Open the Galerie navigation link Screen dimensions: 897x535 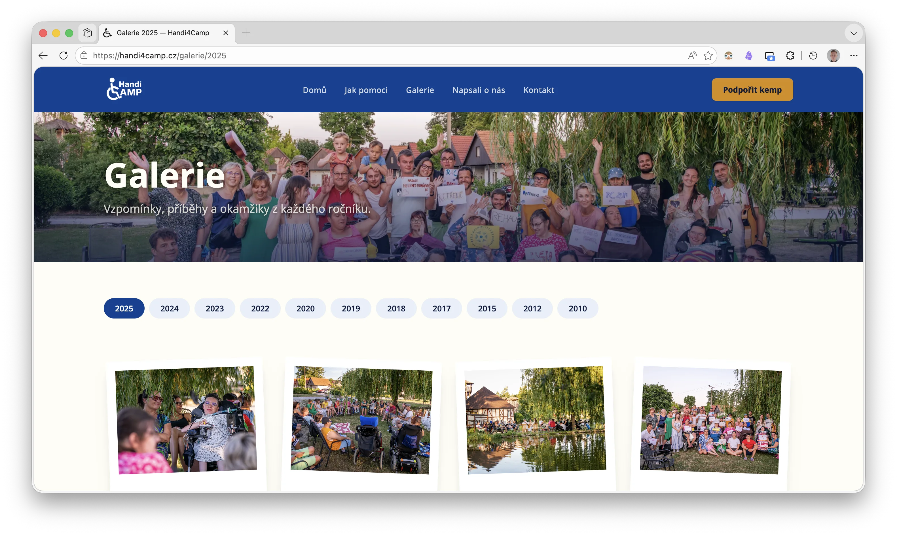click(420, 90)
